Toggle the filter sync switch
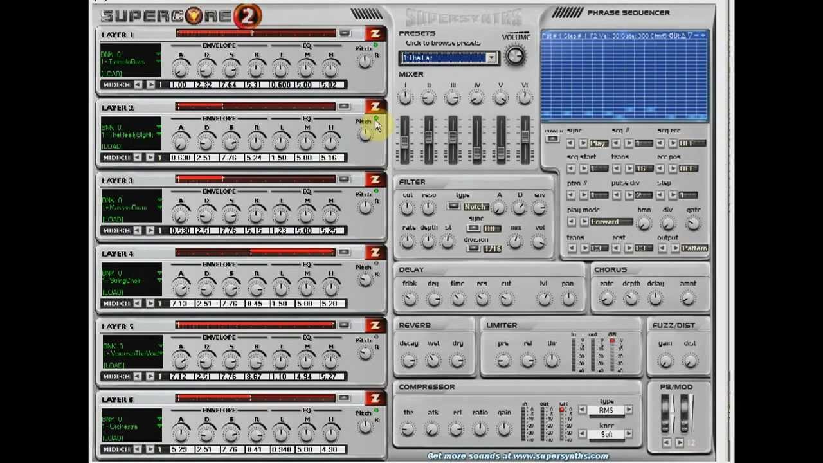The width and height of the screenshot is (823, 463). (x=474, y=228)
